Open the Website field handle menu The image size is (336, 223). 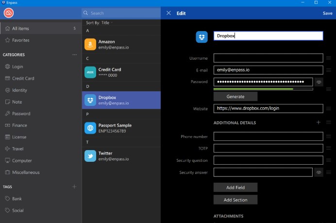pyautogui.click(x=329, y=108)
